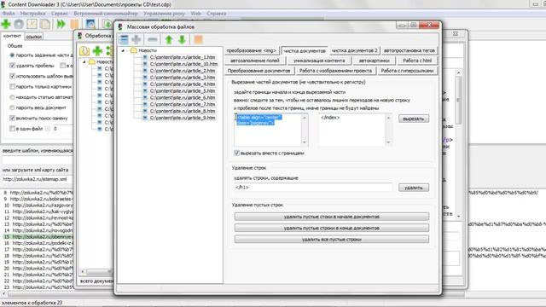Click удалить пустые строки в конце документов
The image size is (546, 307).
point(332,228)
